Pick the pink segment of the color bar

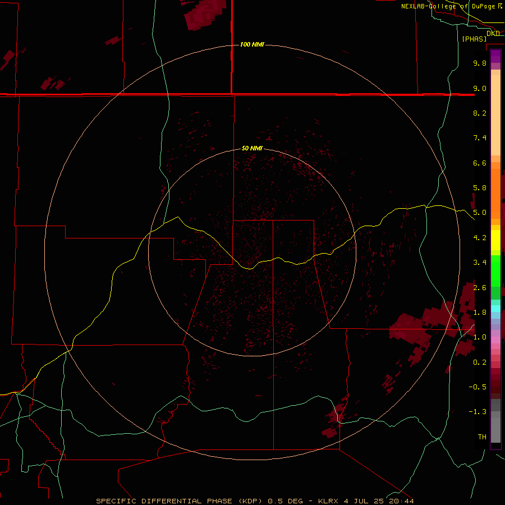495,340
